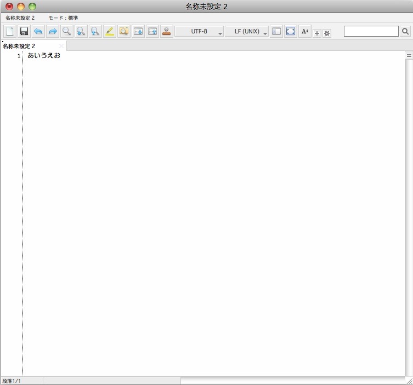413x385 pixels.
Task: Open the UTF-8 encoding dropdown
Action: pyautogui.click(x=199, y=32)
